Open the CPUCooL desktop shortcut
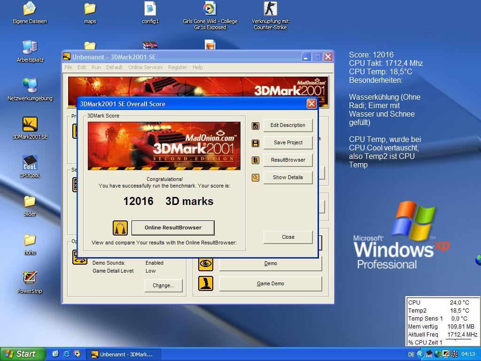Image resolution: width=481 pixels, height=361 pixels. click(30, 163)
